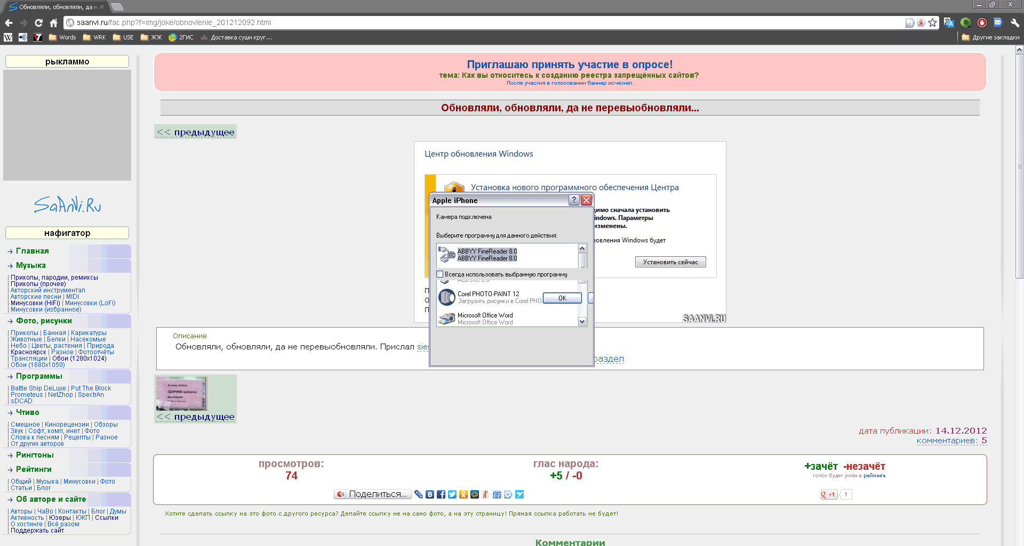This screenshot has height=546, width=1024.
Task: Click the help question-mark in Apple iPhone dialog
Action: [574, 200]
